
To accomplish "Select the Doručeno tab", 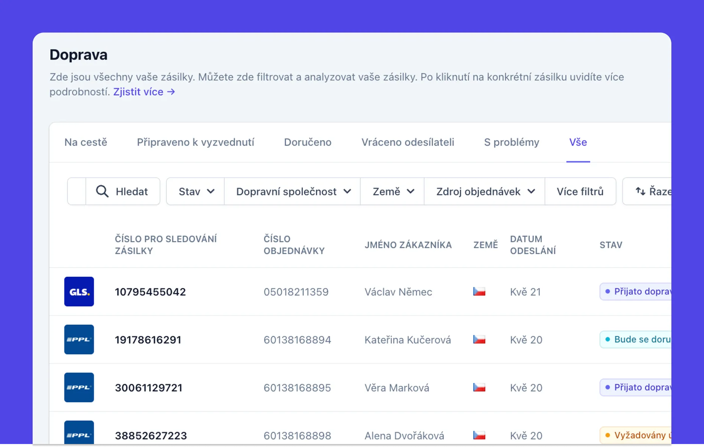I will tap(307, 142).
